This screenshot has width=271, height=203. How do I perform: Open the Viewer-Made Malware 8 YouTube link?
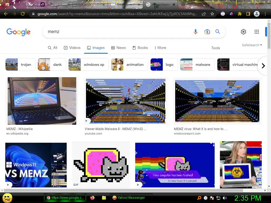click(115, 129)
